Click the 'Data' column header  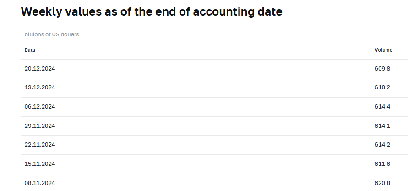point(30,50)
